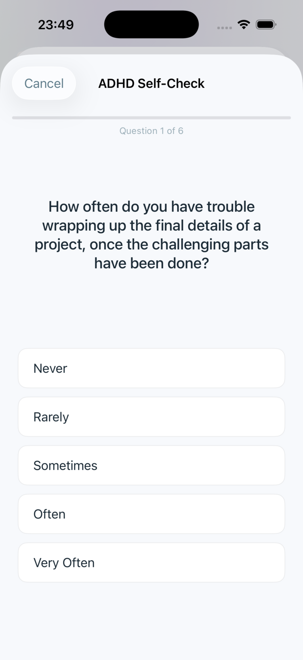Select the Often answer option

click(x=151, y=514)
